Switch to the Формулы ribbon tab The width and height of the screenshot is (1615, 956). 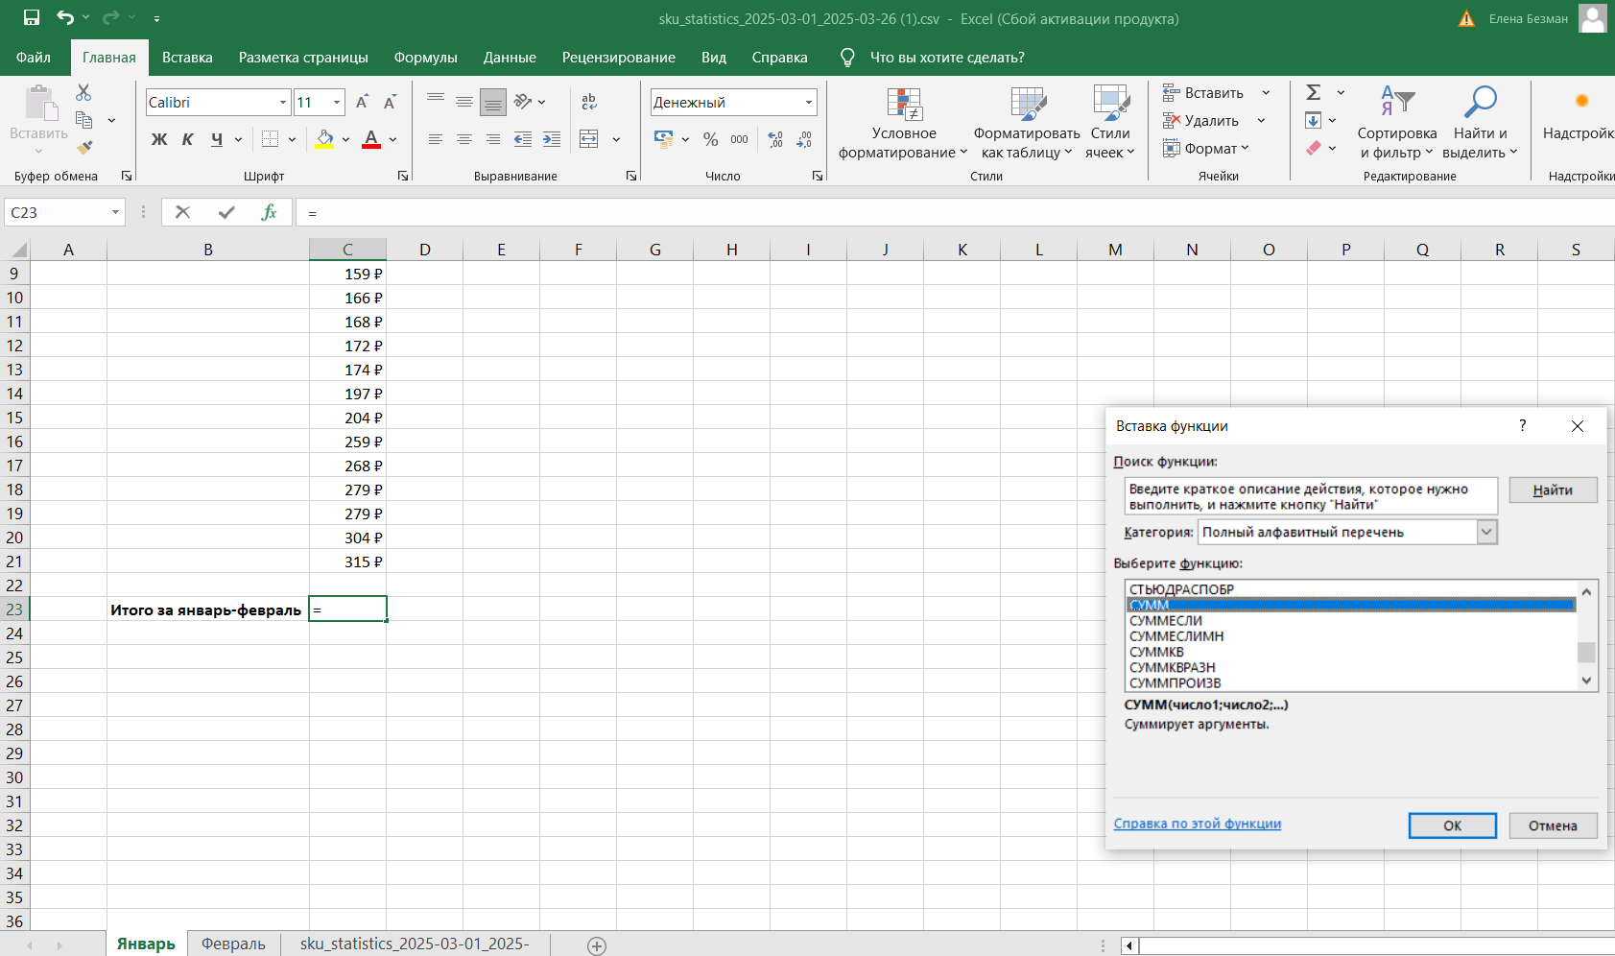click(425, 58)
